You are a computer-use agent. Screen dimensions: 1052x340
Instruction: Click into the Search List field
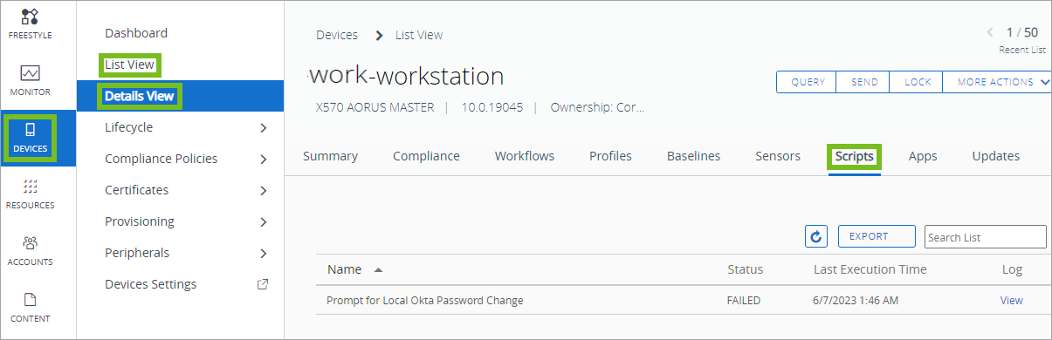pos(986,236)
